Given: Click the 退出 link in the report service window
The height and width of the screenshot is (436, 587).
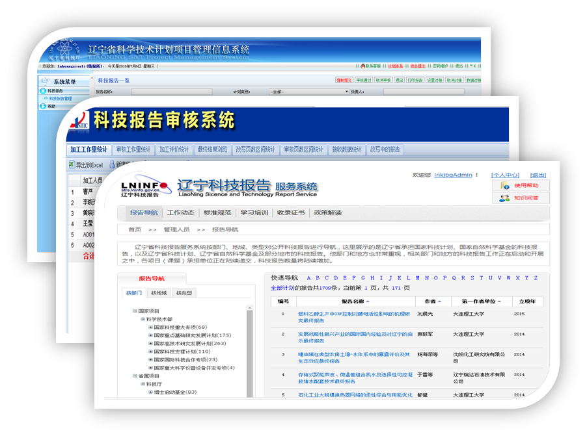Looking at the screenshot, I should click(538, 175).
